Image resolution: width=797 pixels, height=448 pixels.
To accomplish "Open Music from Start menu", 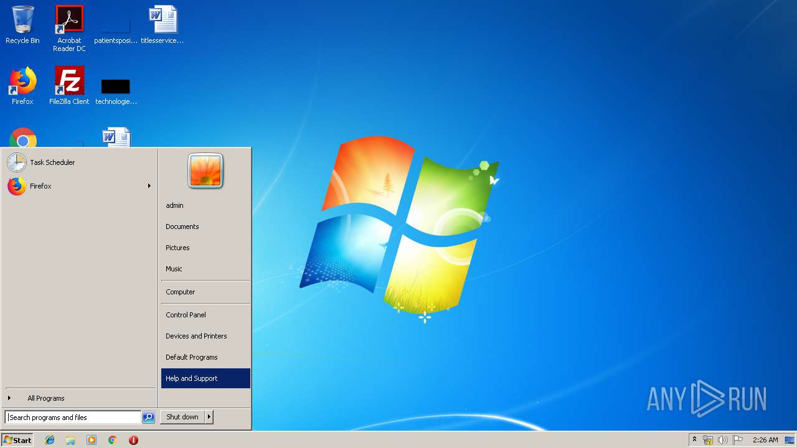I will point(205,269).
